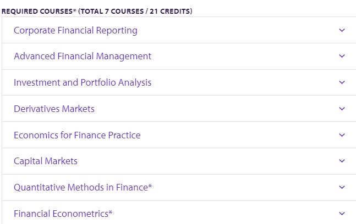The height and width of the screenshot is (224, 356).
Task: Click the Derivatives Markets chevron arrow
Action: point(342,109)
